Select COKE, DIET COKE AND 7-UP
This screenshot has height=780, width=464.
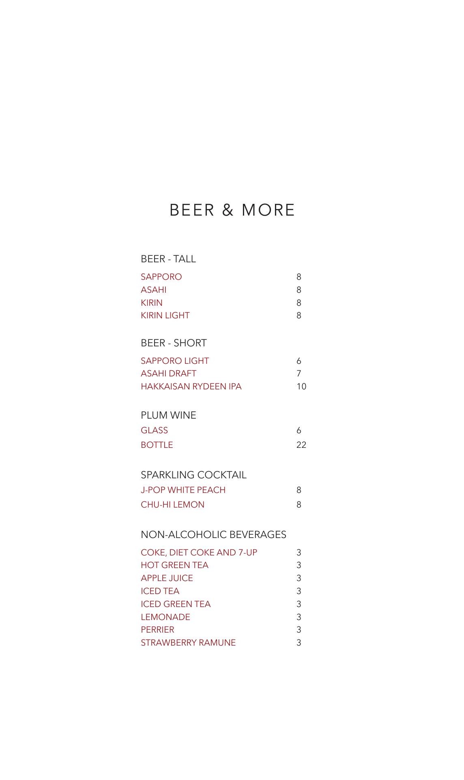199,553
